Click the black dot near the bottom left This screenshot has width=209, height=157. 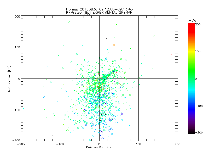click(52, 136)
